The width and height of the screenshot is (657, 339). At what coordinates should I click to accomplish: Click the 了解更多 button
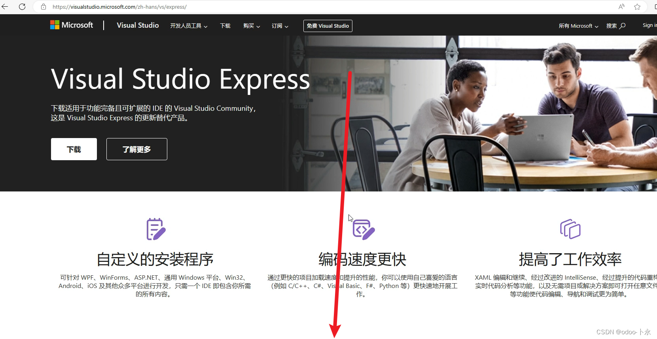pyautogui.click(x=137, y=149)
